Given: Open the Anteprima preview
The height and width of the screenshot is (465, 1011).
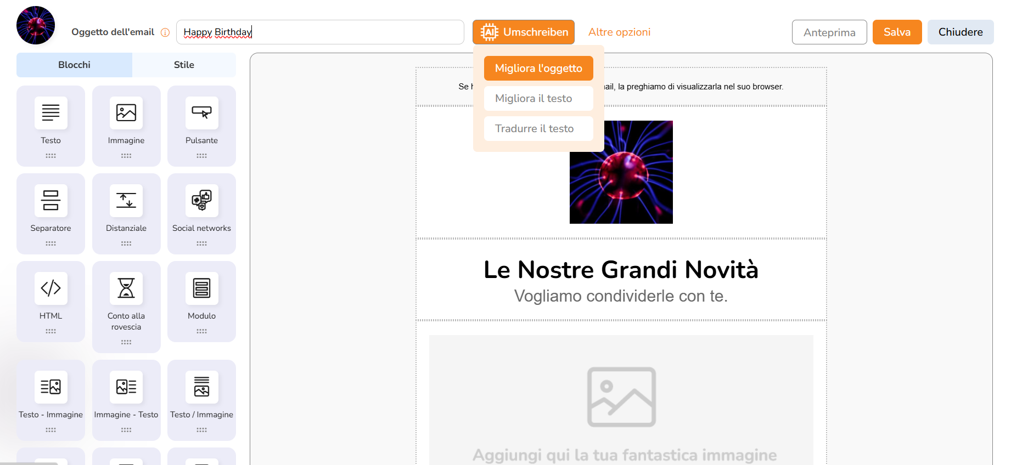Looking at the screenshot, I should click(x=829, y=32).
